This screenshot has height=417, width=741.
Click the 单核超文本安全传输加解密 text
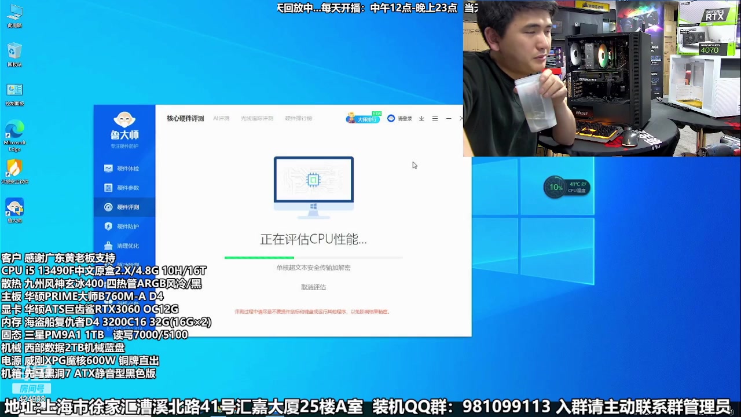(313, 268)
